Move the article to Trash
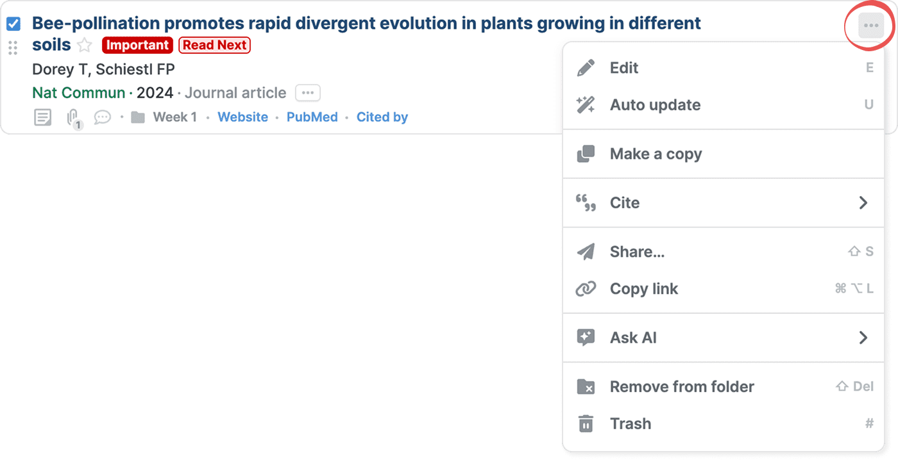 630,424
